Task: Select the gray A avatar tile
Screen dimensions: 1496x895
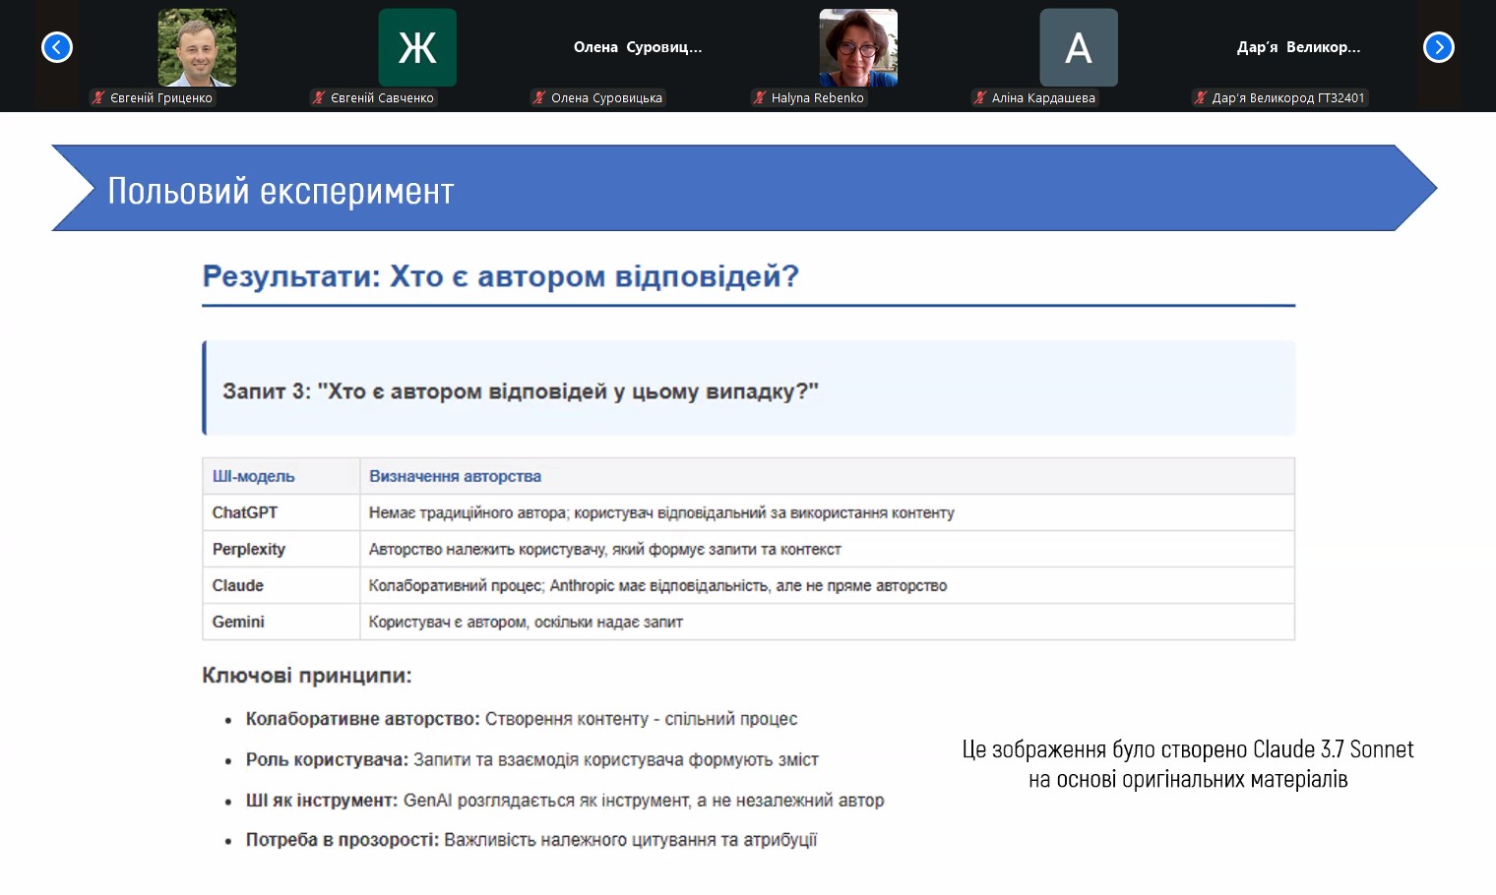Action: (x=1079, y=47)
